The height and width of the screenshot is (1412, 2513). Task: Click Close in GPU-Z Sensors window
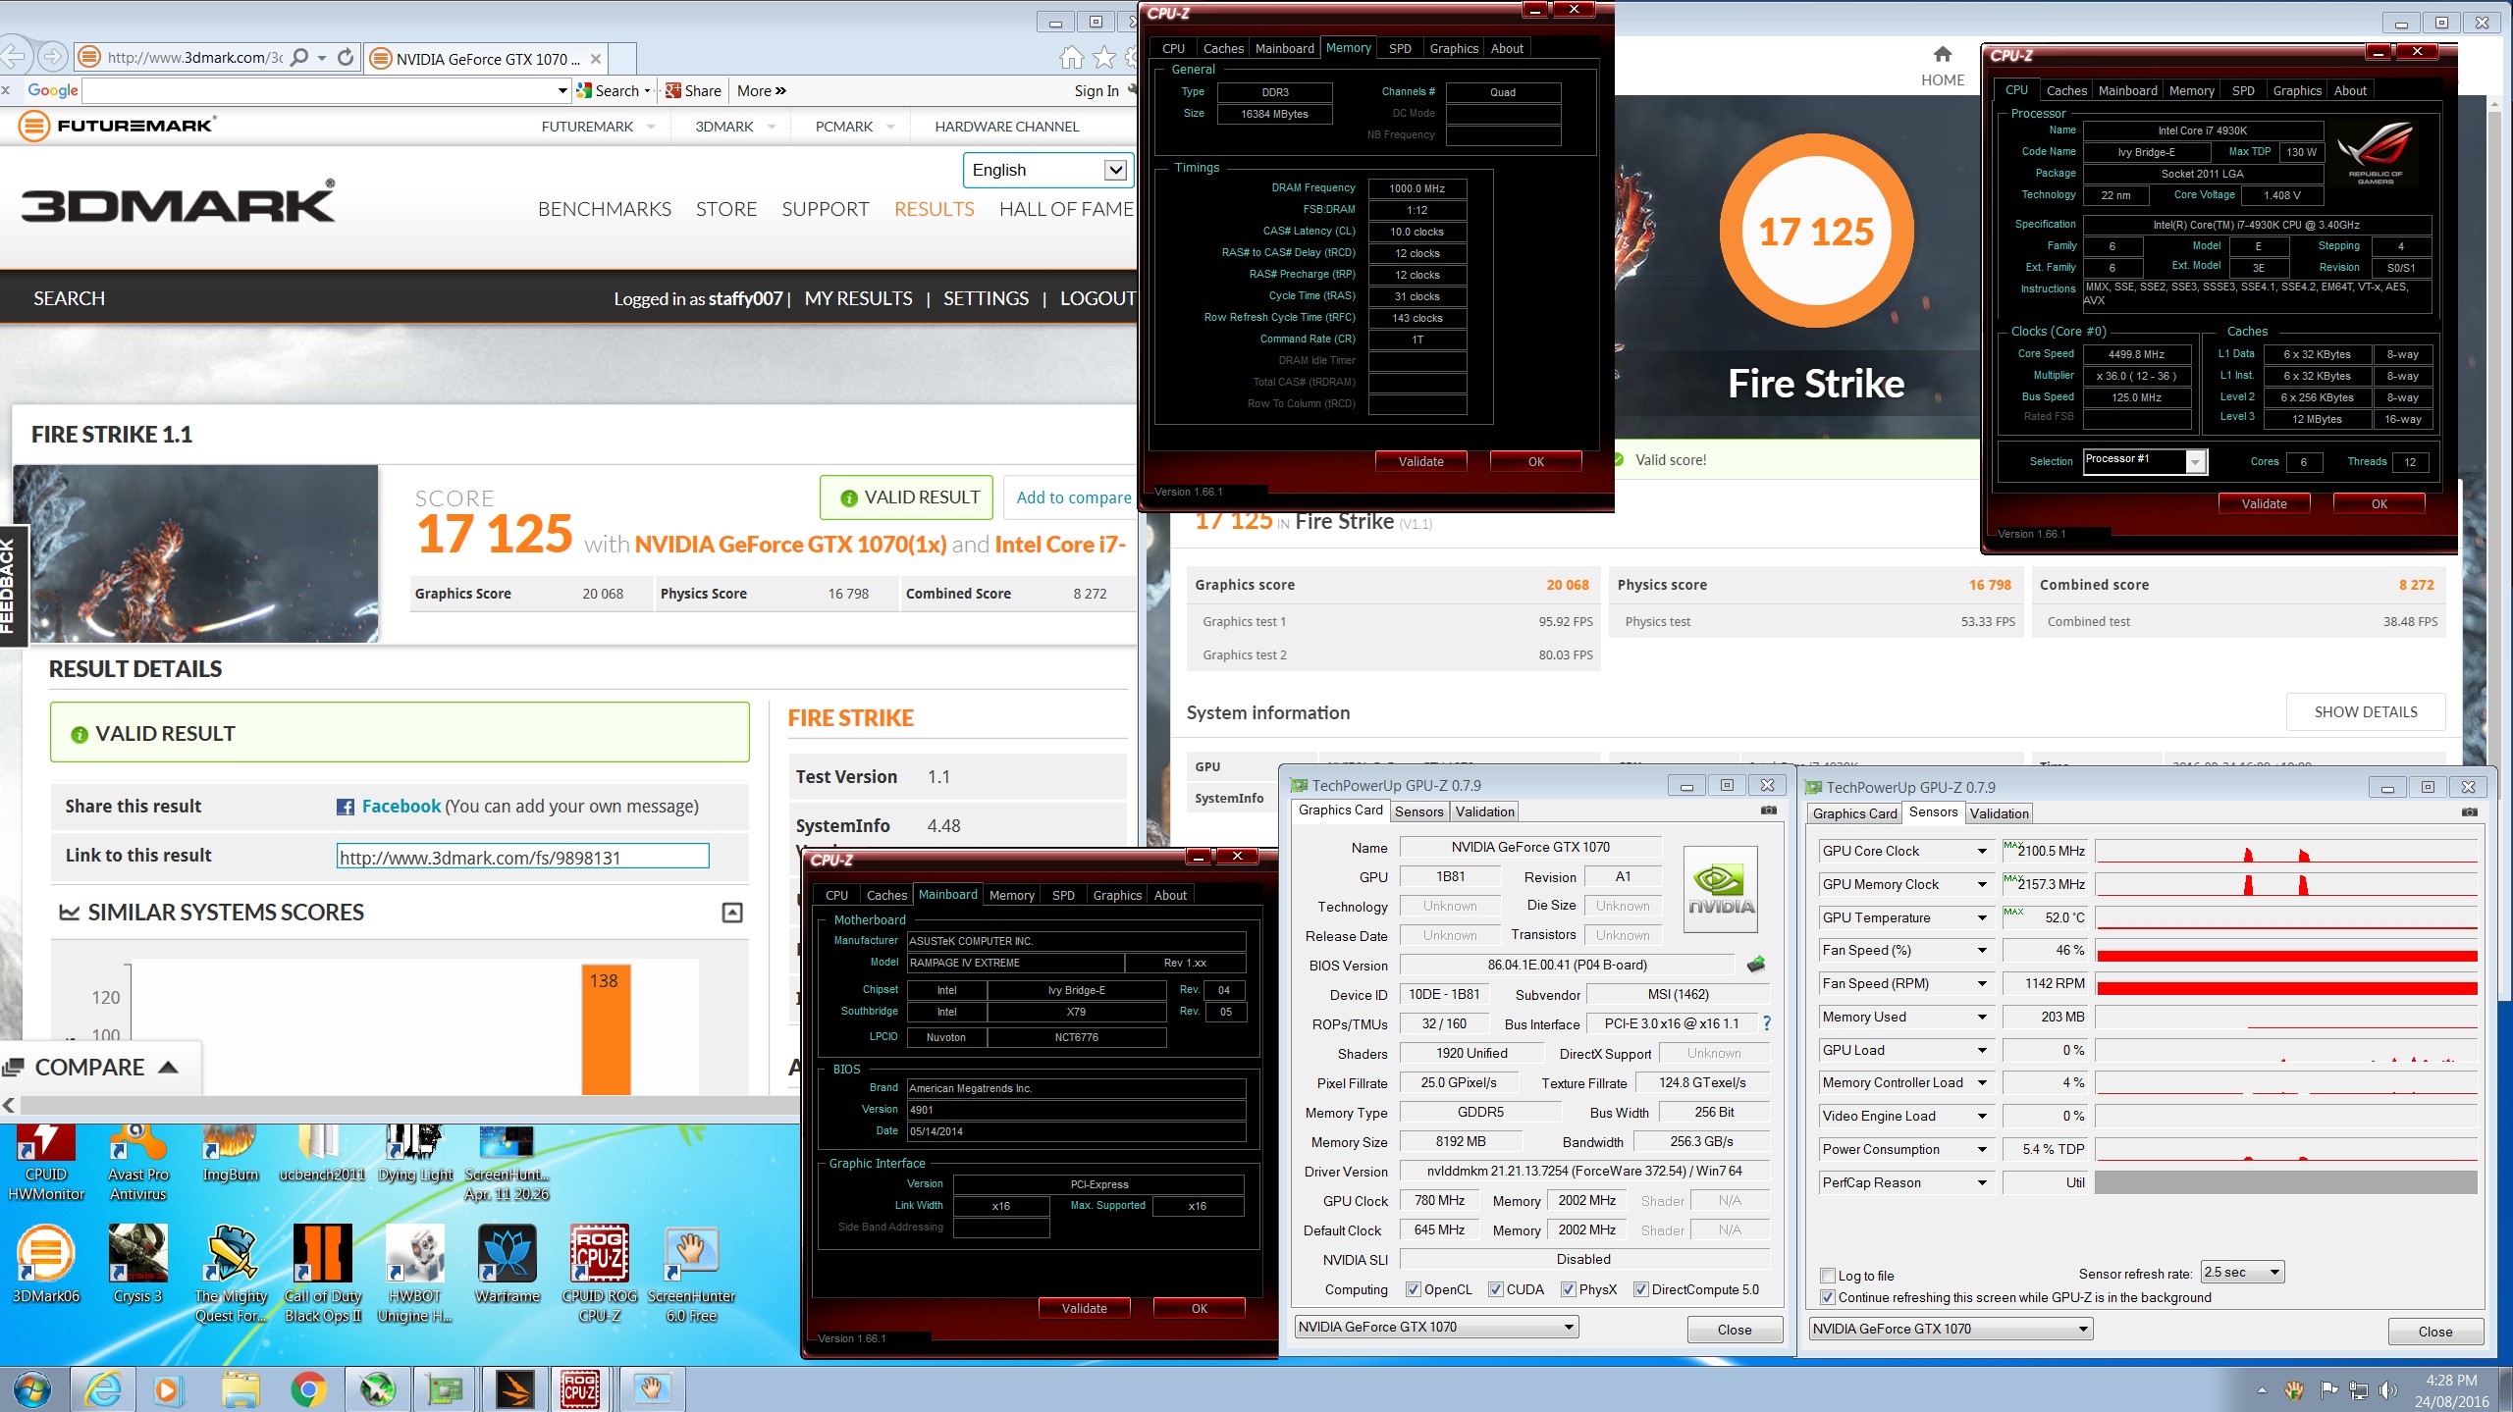[2434, 1332]
